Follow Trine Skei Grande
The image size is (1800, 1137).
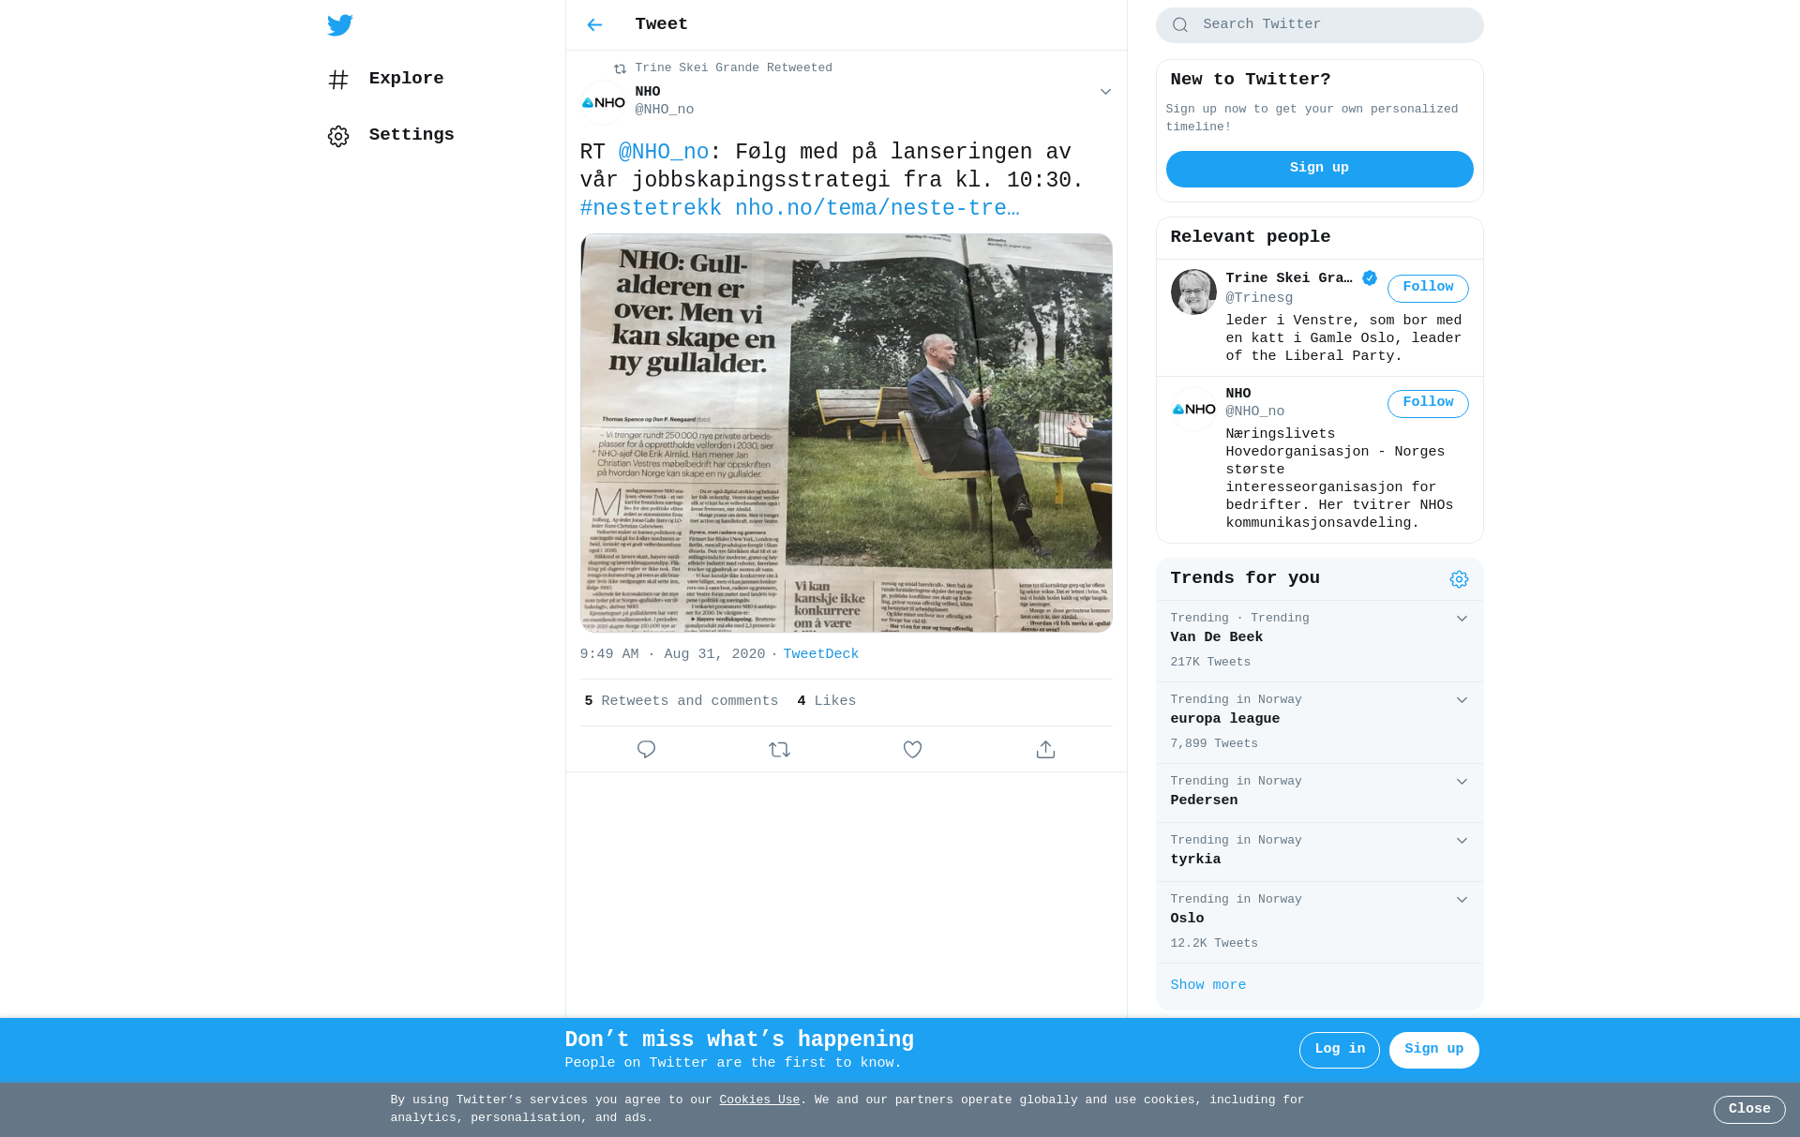tap(1427, 288)
